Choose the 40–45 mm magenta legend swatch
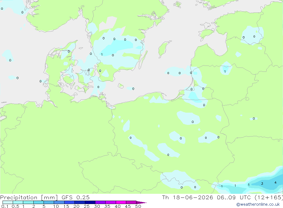This screenshot has width=283, height=208. [121, 202]
